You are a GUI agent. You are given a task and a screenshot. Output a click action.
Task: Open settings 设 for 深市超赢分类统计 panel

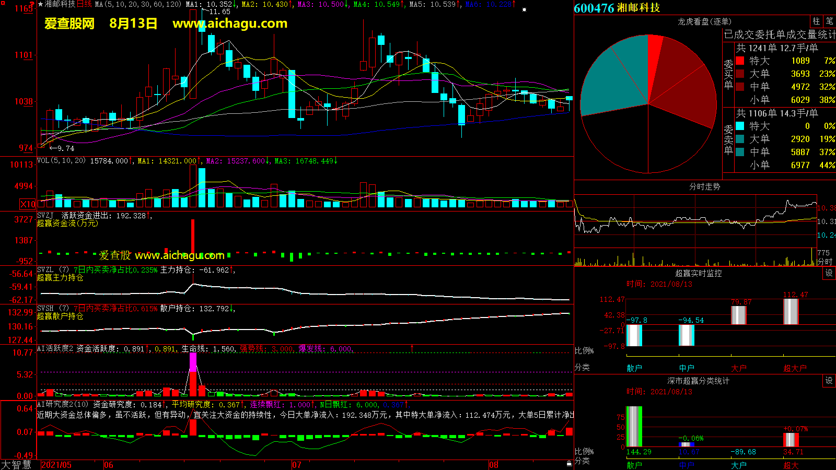coord(829,381)
